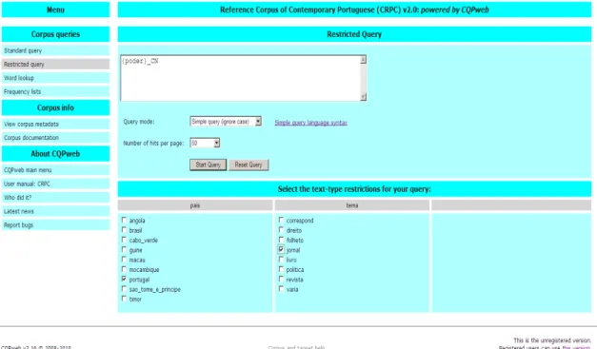
Task: Open Report bugs page
Action: point(18,224)
